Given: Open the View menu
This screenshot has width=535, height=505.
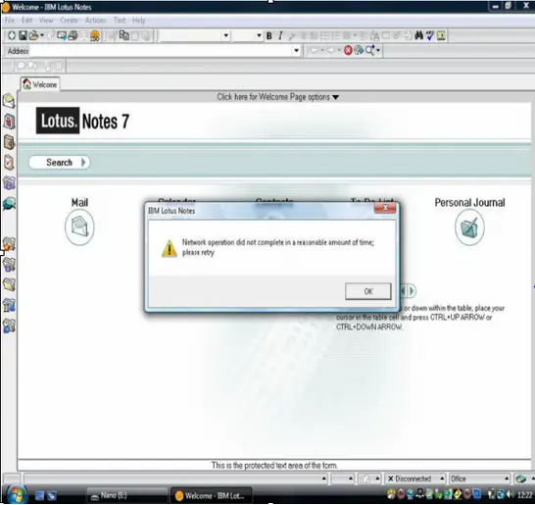Looking at the screenshot, I should pyautogui.click(x=46, y=21).
